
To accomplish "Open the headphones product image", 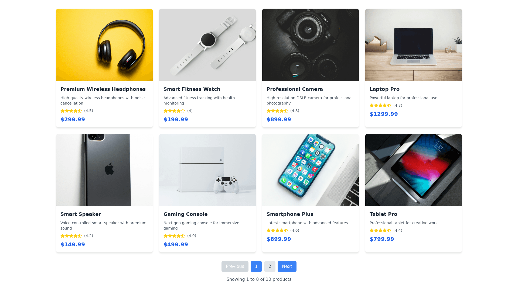I will (x=104, y=45).
